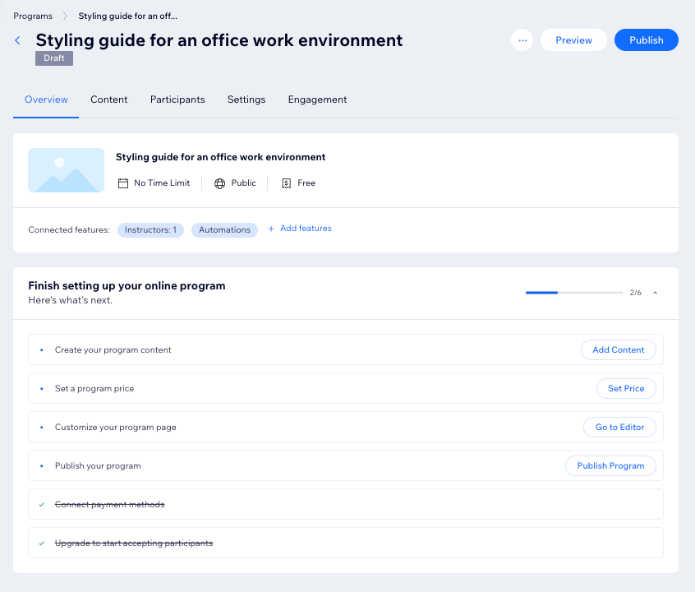Click checkmark beside Upgrade to start accepting participants
695x592 pixels.
42,543
